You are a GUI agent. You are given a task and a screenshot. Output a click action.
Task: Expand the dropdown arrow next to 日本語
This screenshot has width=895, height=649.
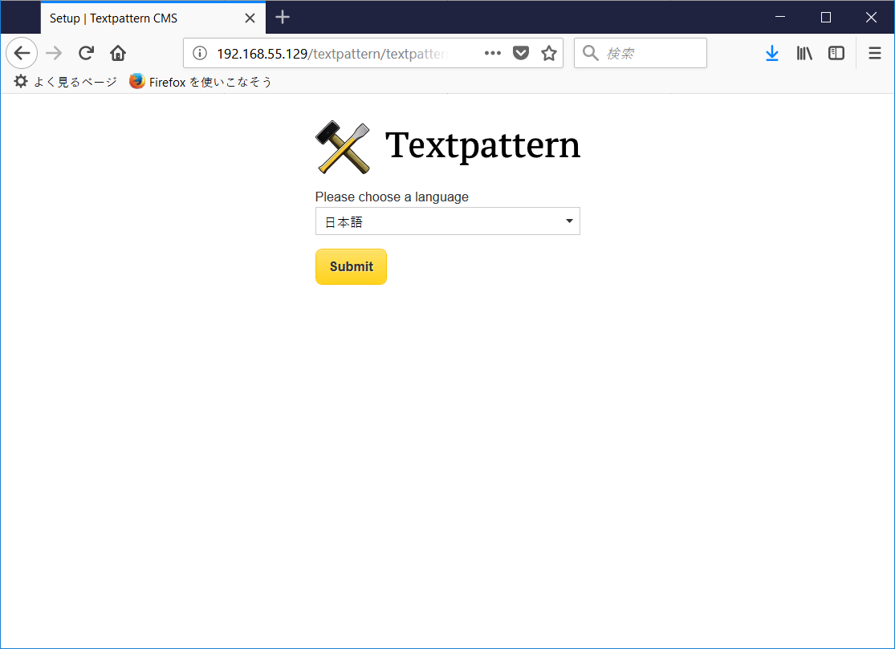tap(569, 221)
